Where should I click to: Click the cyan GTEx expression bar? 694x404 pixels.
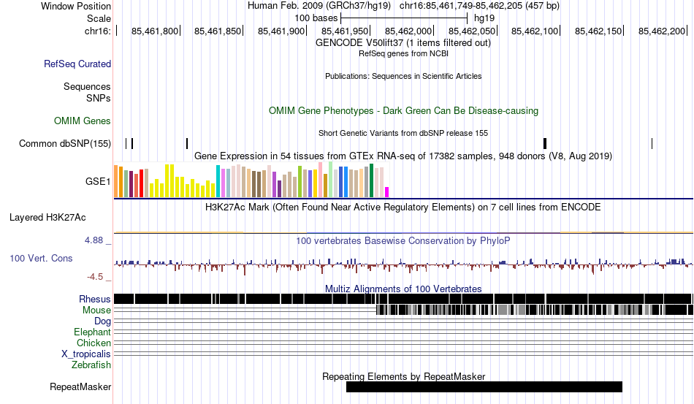coord(218,181)
